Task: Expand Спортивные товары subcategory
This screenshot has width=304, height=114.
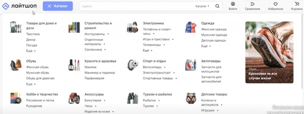Action: tap(176, 78)
